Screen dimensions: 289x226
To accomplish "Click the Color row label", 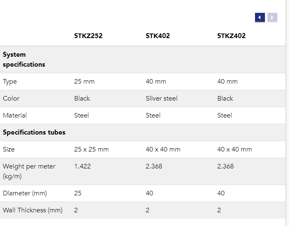I will (11, 99).
